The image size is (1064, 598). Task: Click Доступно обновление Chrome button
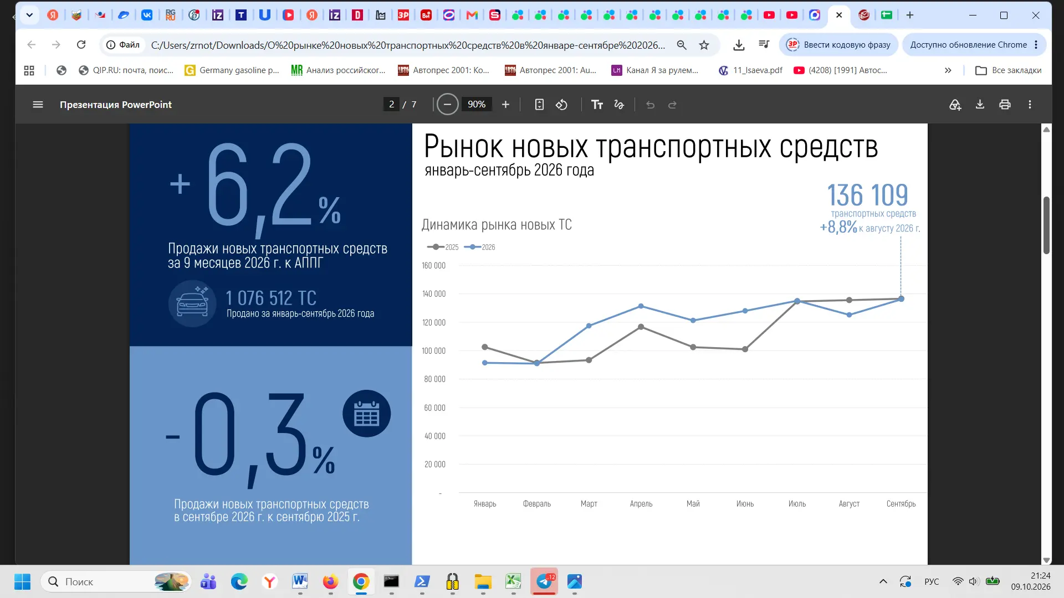974,45
